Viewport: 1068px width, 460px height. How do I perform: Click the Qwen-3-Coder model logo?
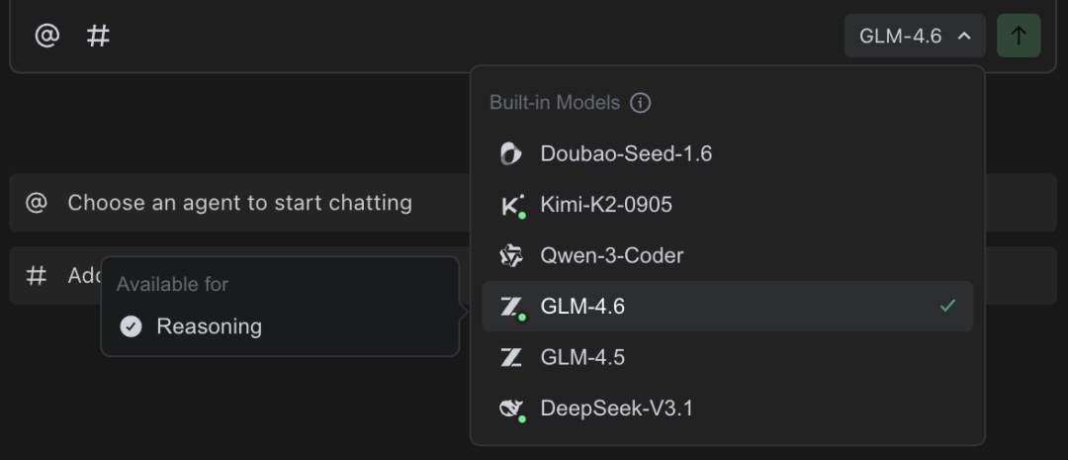click(510, 256)
